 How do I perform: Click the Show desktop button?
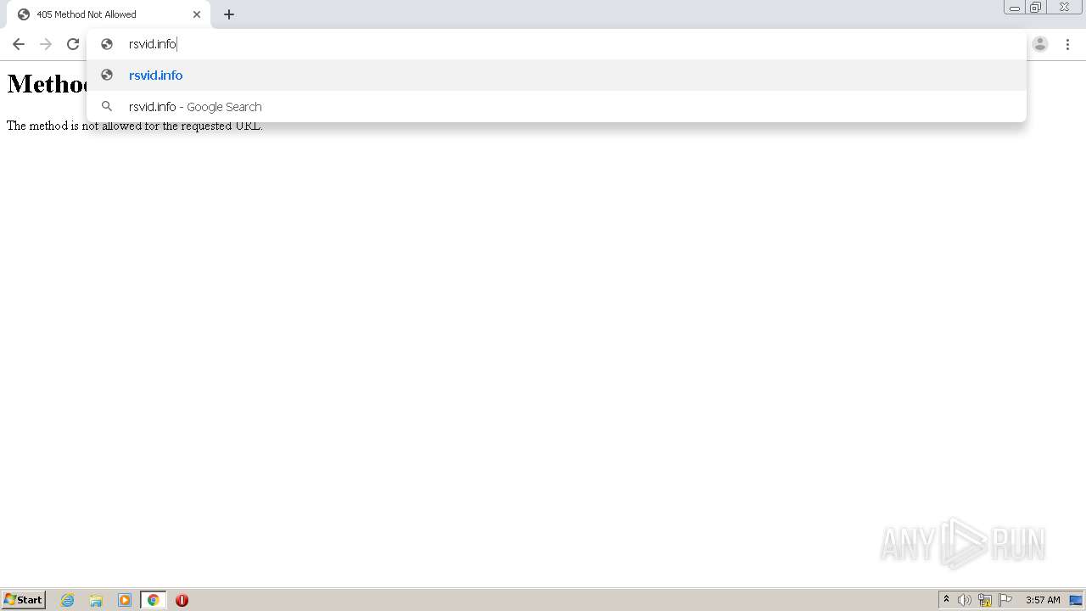coord(1076,600)
